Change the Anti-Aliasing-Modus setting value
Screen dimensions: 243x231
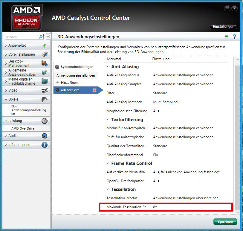click(x=183, y=75)
